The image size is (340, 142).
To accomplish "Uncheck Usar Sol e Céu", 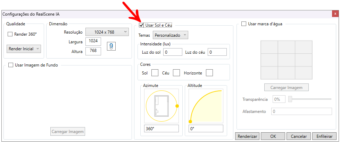I will (x=141, y=25).
